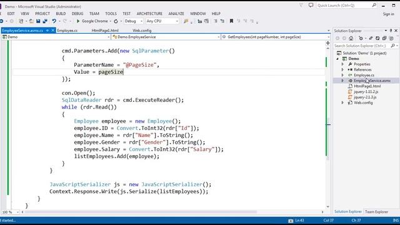Select jquery-1.11.2.js in Solution Explorer

[x=366, y=92]
